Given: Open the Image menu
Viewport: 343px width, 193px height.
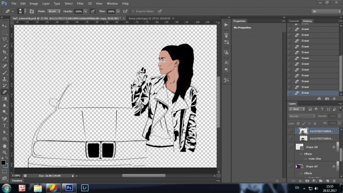Looking at the screenshot, I should point(34,4).
